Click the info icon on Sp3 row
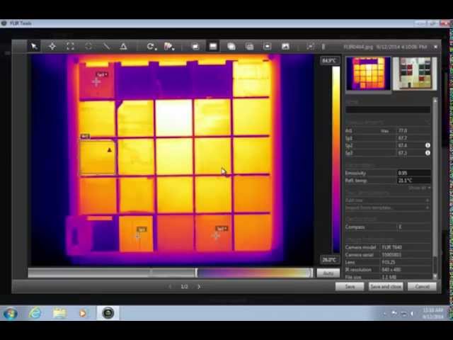Screen dimensions: 453x340 pos(428,153)
